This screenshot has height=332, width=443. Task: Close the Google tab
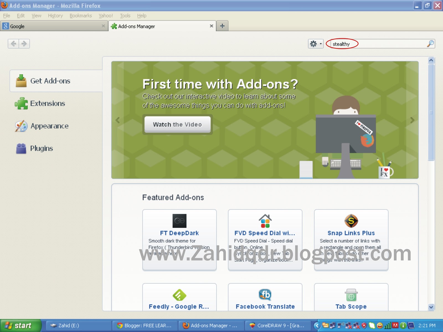coord(103,26)
